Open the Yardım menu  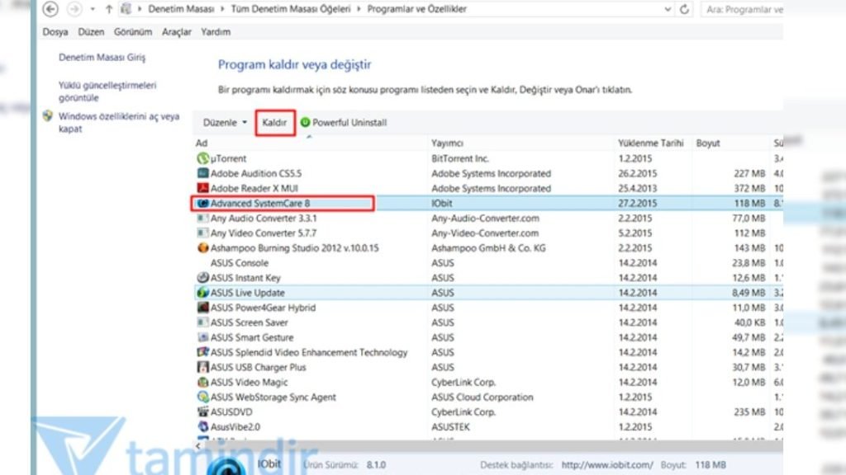[x=216, y=32]
